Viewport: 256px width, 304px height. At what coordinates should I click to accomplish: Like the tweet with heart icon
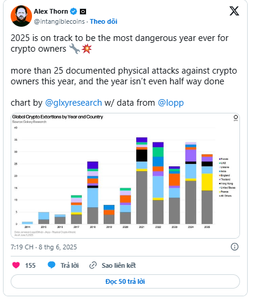[16, 265]
